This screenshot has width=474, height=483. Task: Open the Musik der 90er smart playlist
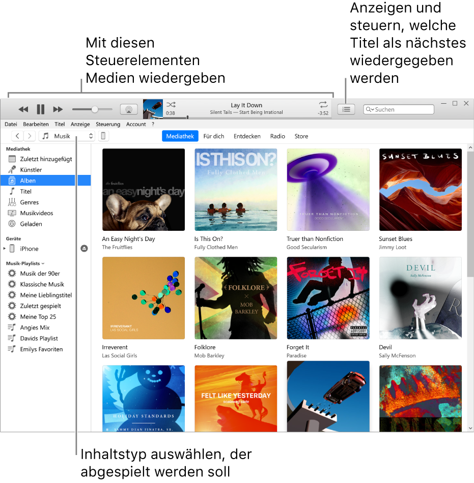[46, 273]
